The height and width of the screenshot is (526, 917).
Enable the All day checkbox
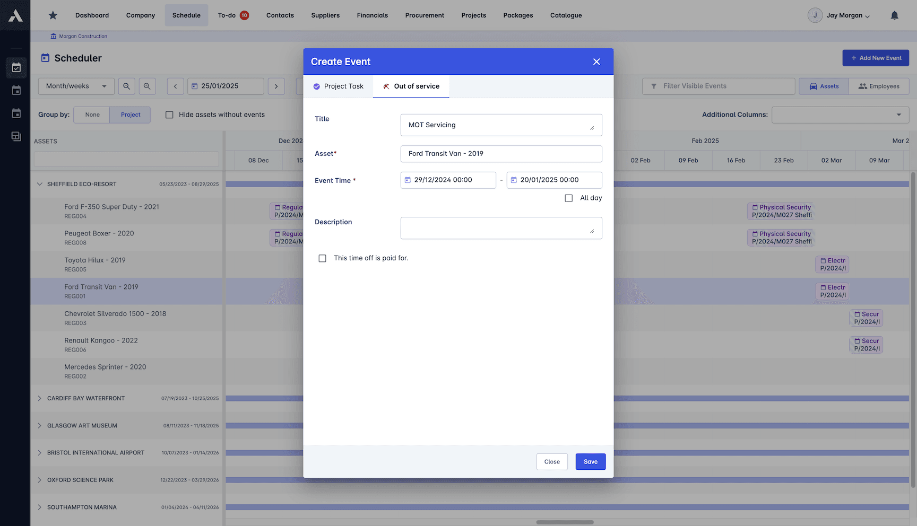pos(568,198)
